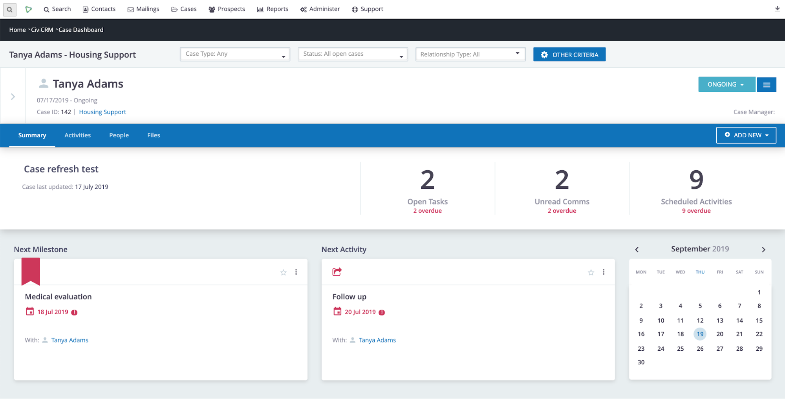Click the Case Dashboard breadcrumb
The width and height of the screenshot is (785, 399).
[81, 30]
